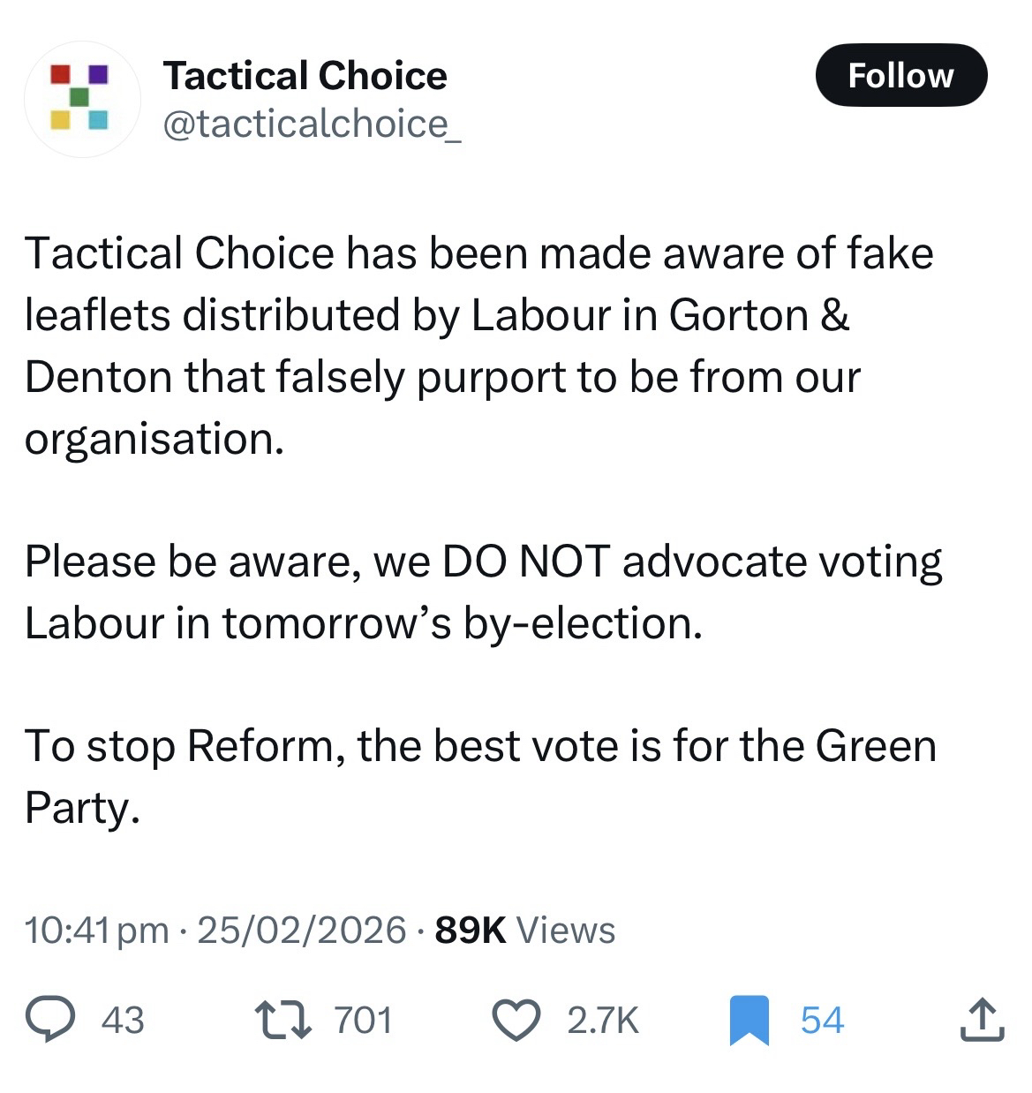
Task: Click the 43 replies count
Action: pos(123,1021)
